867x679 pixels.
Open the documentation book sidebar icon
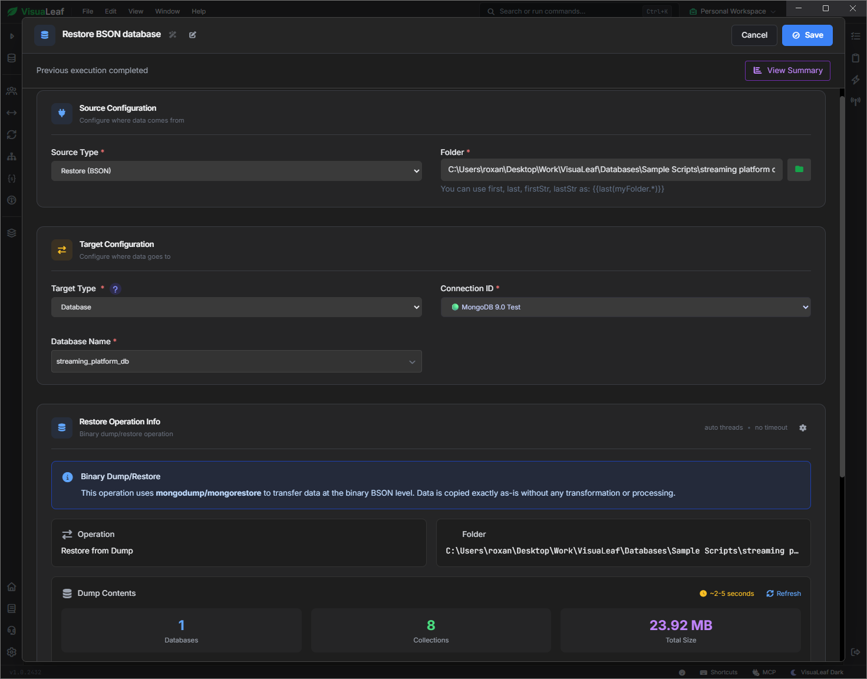[x=11, y=609]
